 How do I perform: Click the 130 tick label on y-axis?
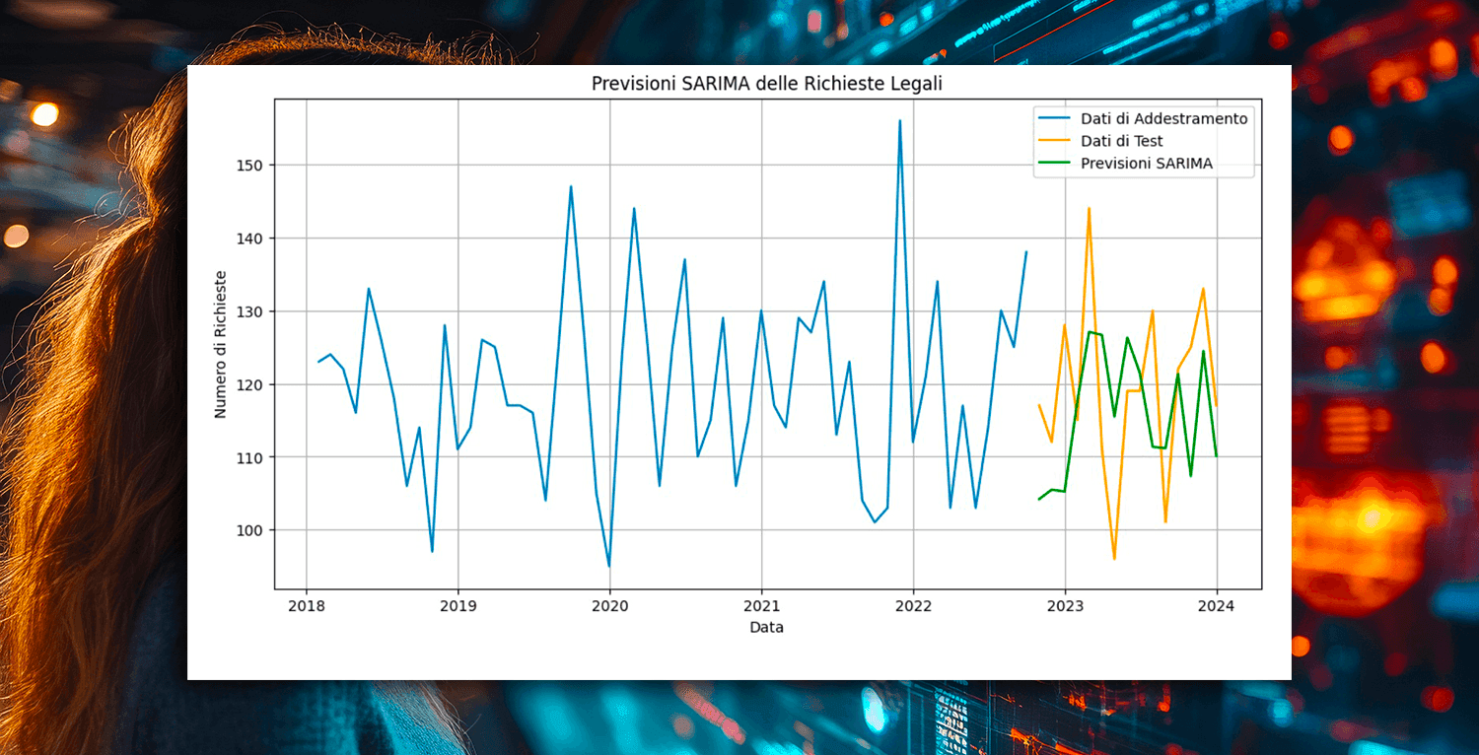point(248,311)
